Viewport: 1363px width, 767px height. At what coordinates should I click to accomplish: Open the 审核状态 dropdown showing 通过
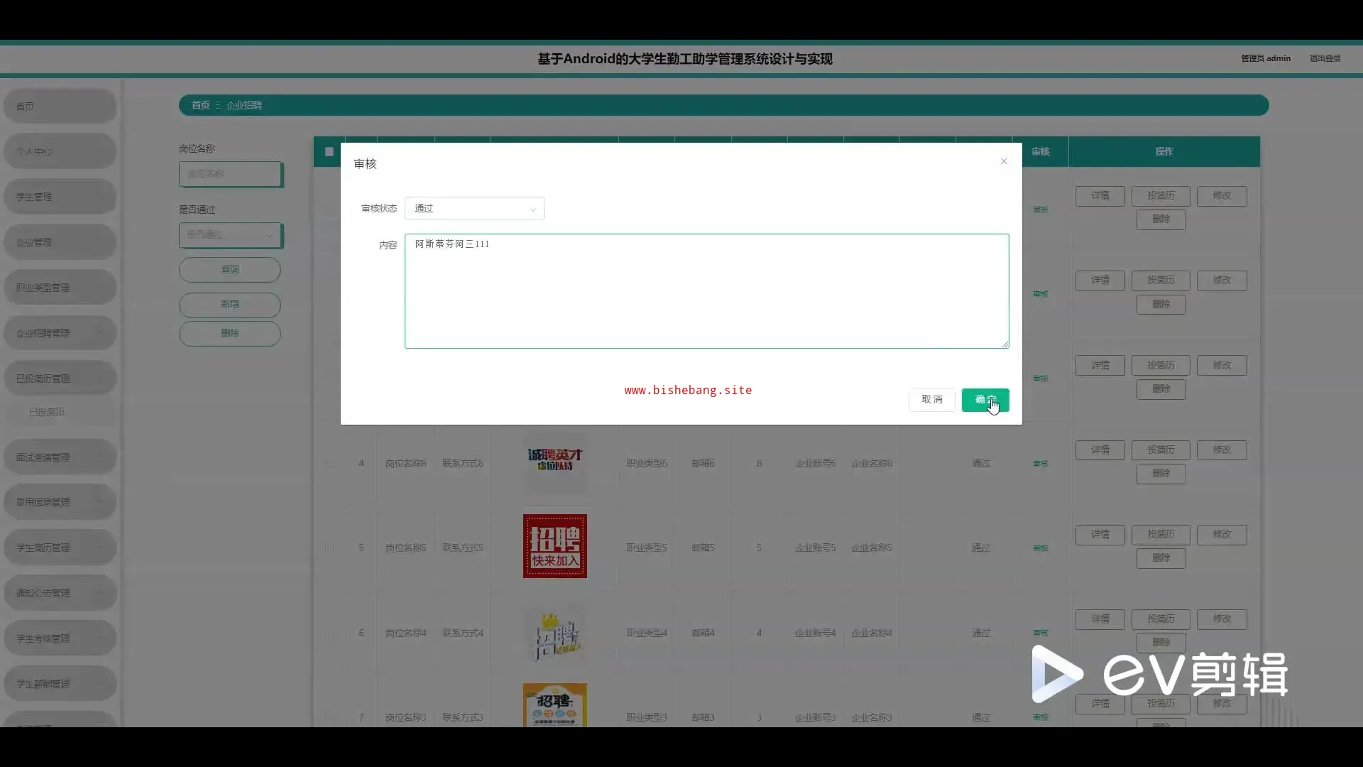(x=474, y=208)
